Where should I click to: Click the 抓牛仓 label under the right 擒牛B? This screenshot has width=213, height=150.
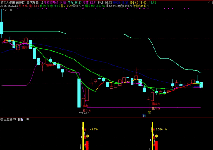(156, 108)
